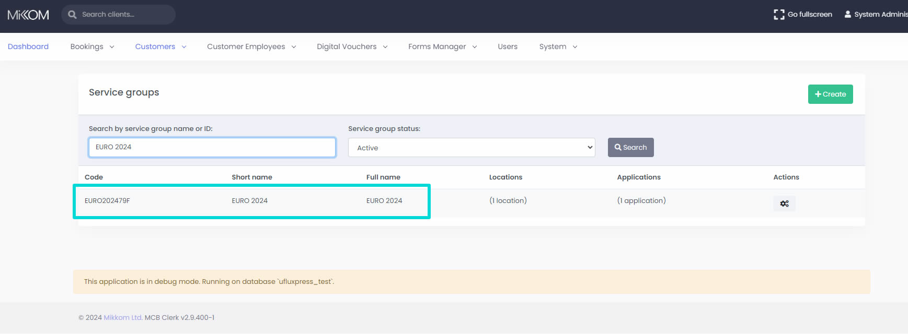The width and height of the screenshot is (908, 334).
Task: Open the gears actions icon for EURO202479F
Action: coord(784,204)
